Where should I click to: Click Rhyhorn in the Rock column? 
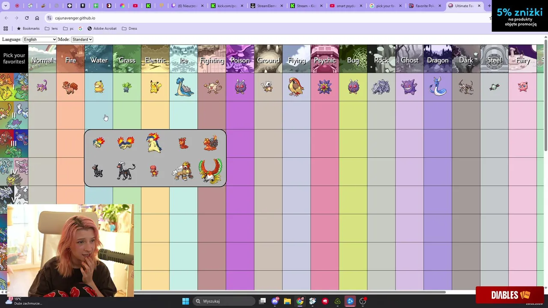[x=381, y=87]
